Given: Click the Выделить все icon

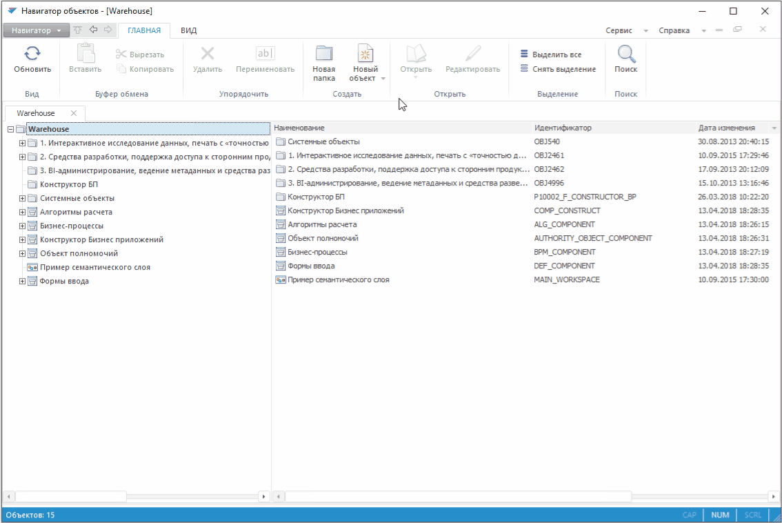Looking at the screenshot, I should (x=524, y=53).
